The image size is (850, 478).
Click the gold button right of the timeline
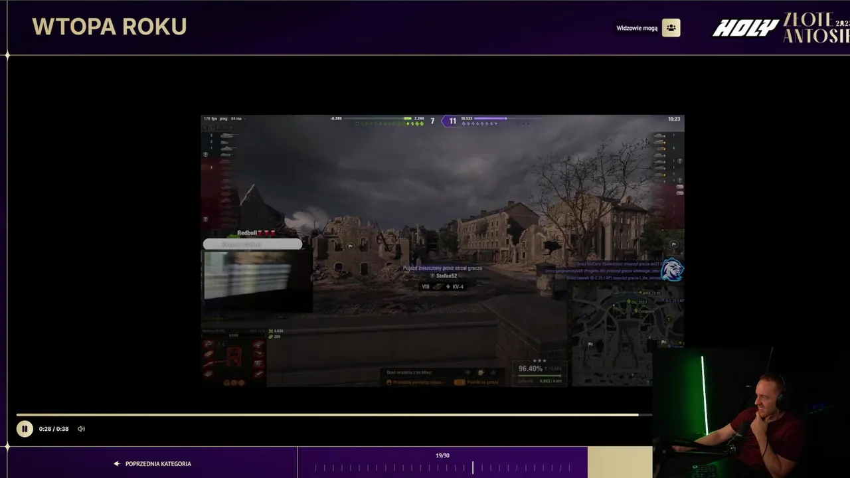tap(620, 462)
